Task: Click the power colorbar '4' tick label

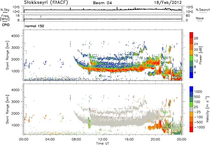Action: click(195, 72)
